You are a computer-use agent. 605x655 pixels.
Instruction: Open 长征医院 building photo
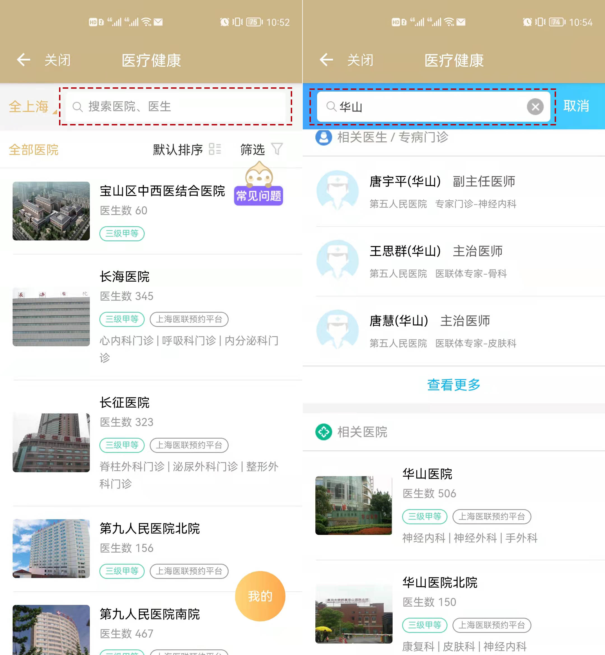click(51, 443)
